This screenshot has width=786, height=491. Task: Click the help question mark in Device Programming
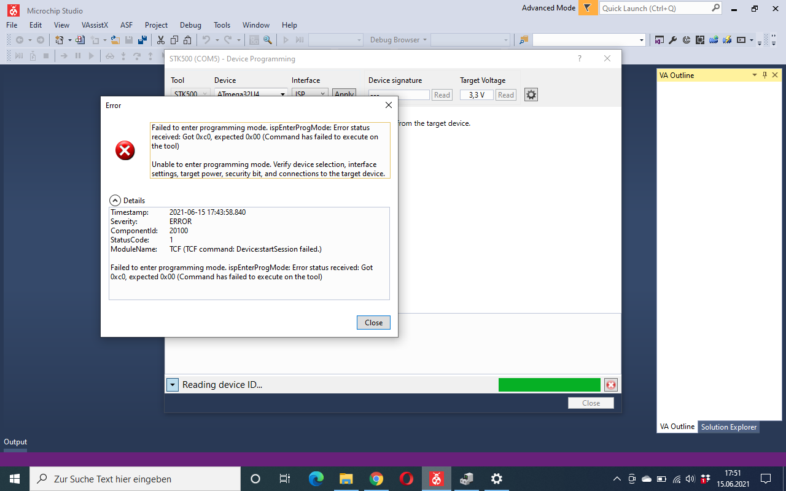click(580, 59)
